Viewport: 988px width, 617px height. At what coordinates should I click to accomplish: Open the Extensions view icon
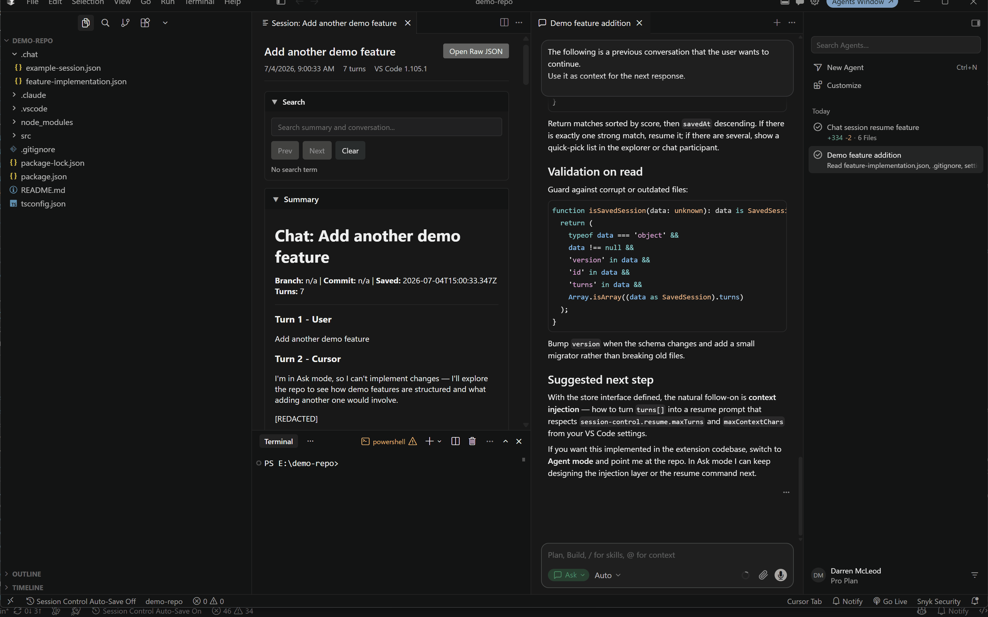tap(145, 23)
